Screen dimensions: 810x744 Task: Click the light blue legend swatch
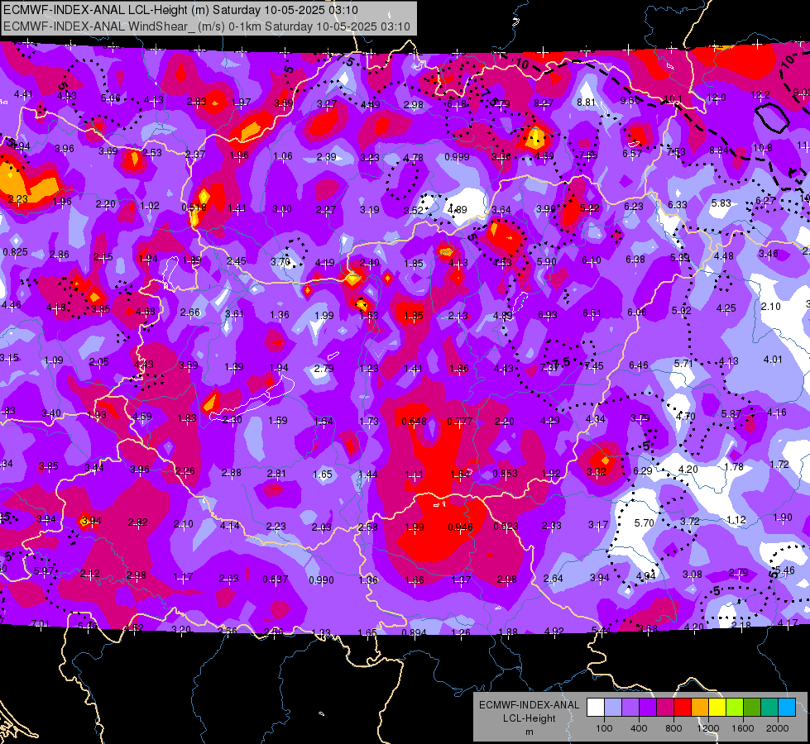tap(788, 707)
